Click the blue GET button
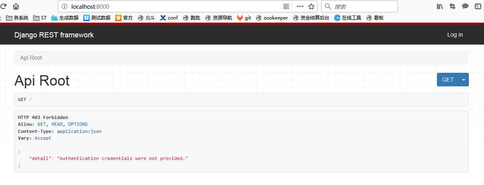 pos(448,80)
